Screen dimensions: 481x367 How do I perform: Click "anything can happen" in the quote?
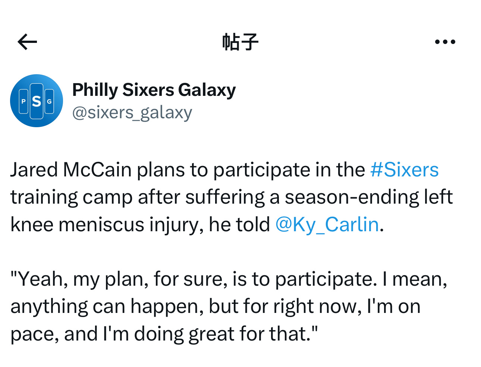tap(104, 307)
